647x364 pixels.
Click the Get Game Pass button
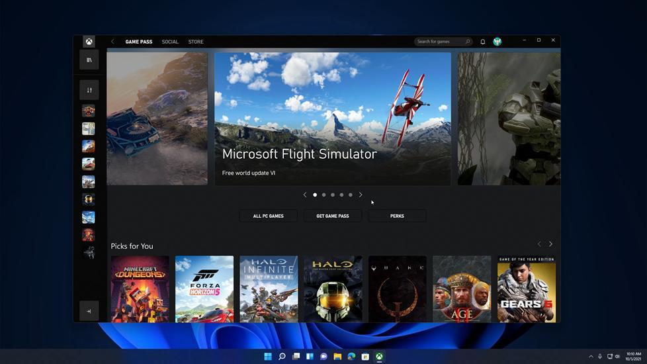333,216
